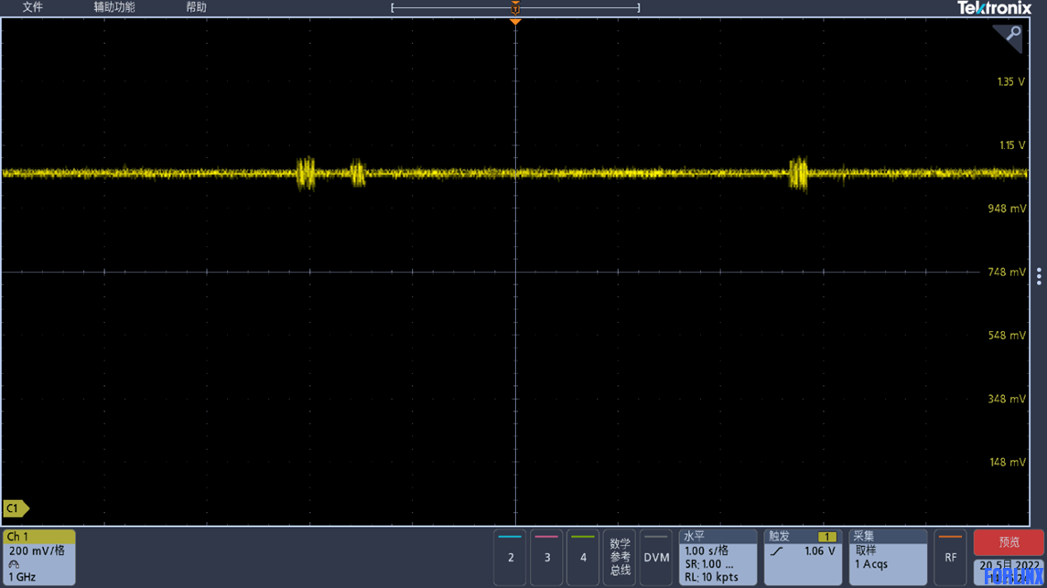Select the C1 waveform handle
This screenshot has width=1047, height=588.
coord(16,508)
